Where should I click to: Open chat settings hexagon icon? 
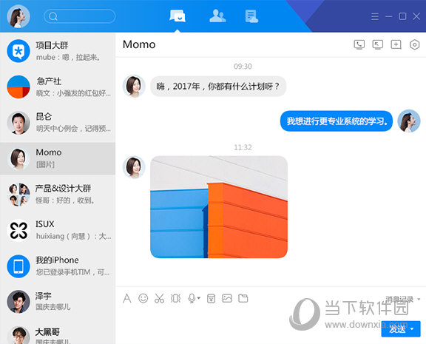point(415,44)
